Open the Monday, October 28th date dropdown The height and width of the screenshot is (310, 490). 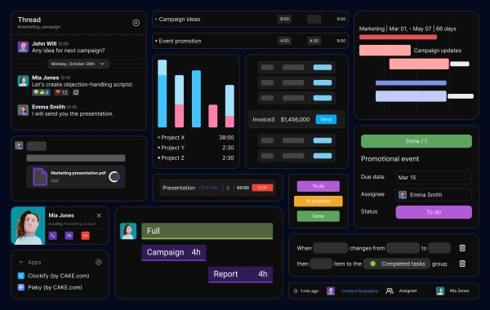click(x=78, y=64)
